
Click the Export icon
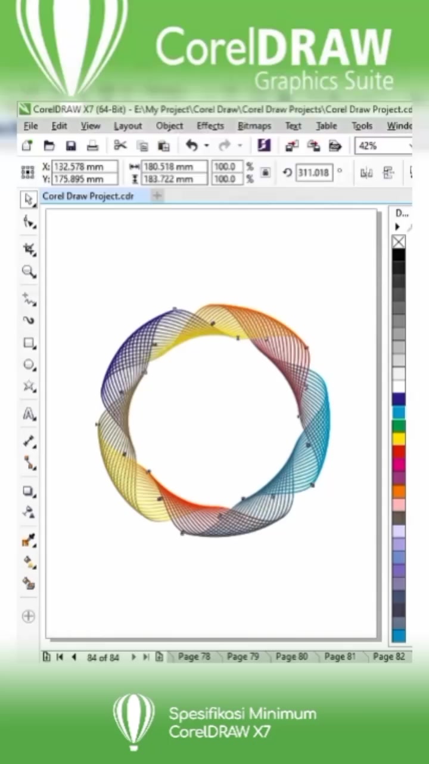(x=313, y=146)
